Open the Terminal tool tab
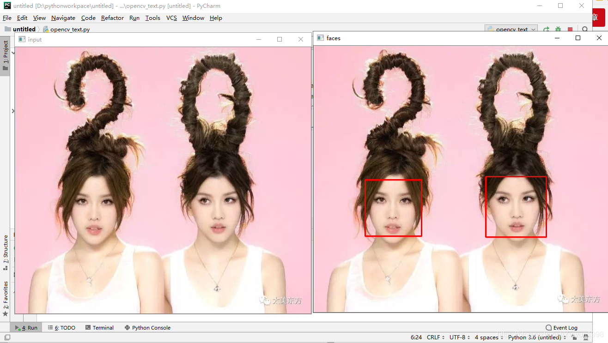The height and width of the screenshot is (343, 608). [x=99, y=328]
